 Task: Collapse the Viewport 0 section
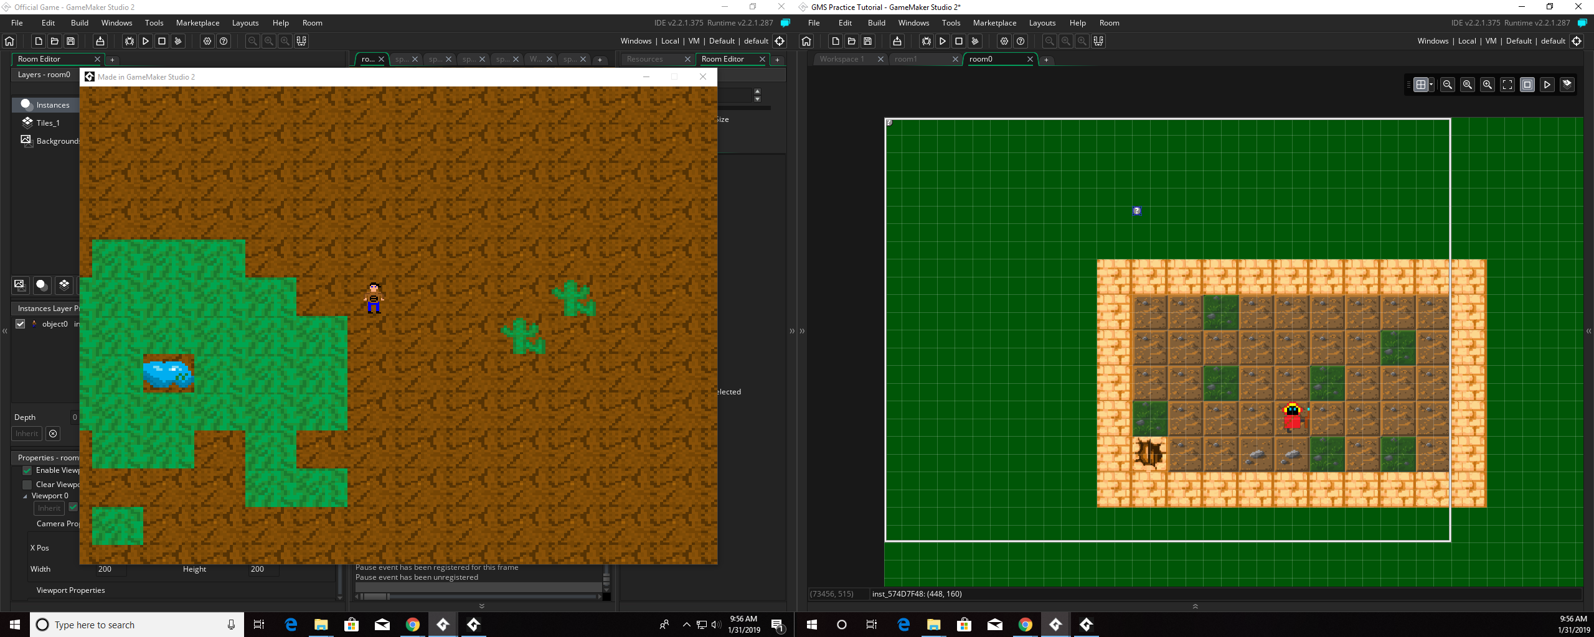coord(26,496)
